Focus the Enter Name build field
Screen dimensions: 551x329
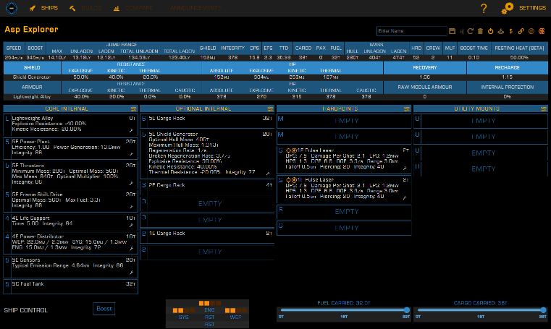point(411,31)
